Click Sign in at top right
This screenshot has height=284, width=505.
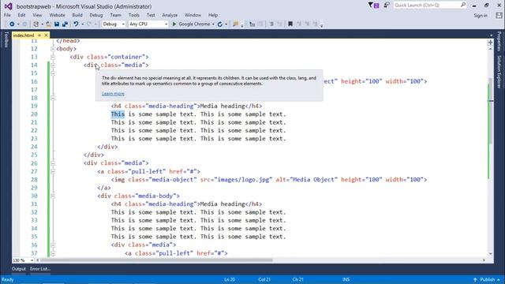pos(481,16)
